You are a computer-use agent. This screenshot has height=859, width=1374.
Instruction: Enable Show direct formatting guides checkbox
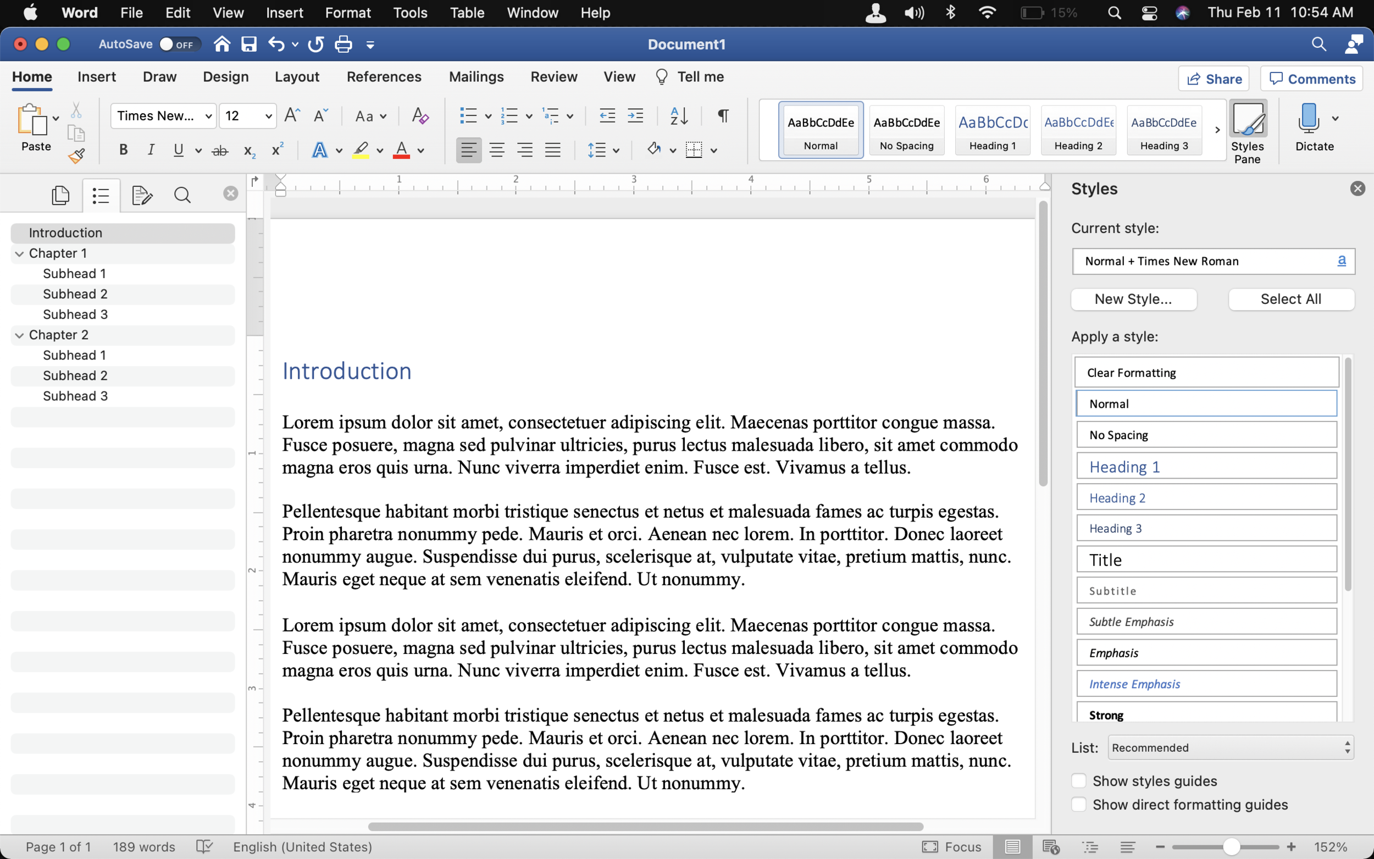tap(1079, 805)
